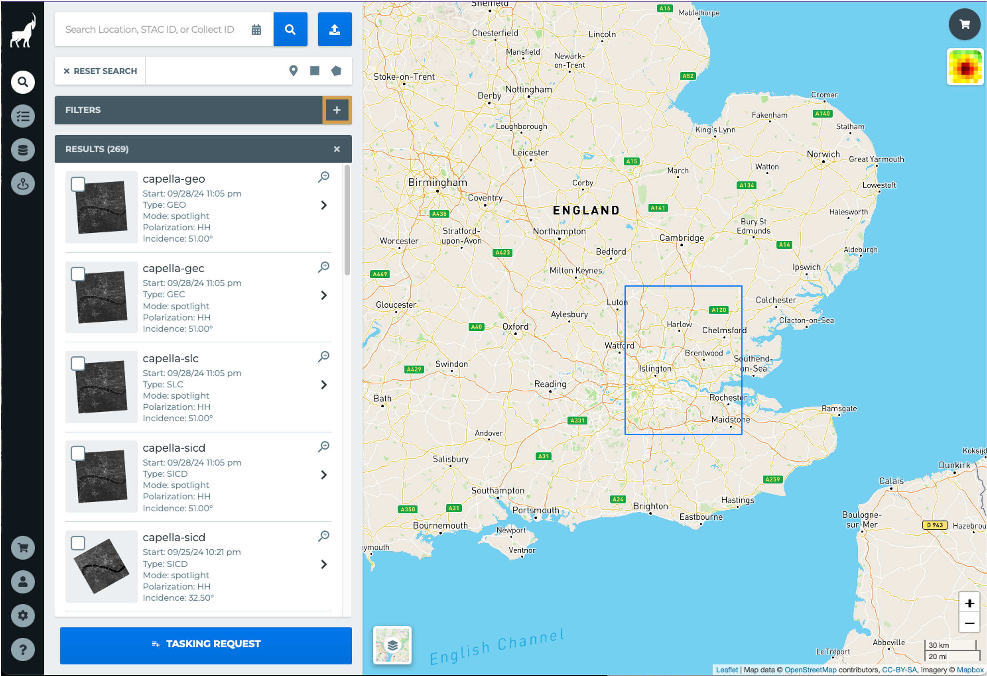Click the Reset Search button

click(100, 71)
